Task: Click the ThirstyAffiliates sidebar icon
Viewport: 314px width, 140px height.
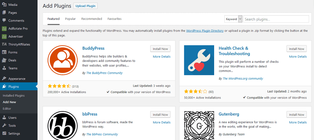Action: coord(4,44)
